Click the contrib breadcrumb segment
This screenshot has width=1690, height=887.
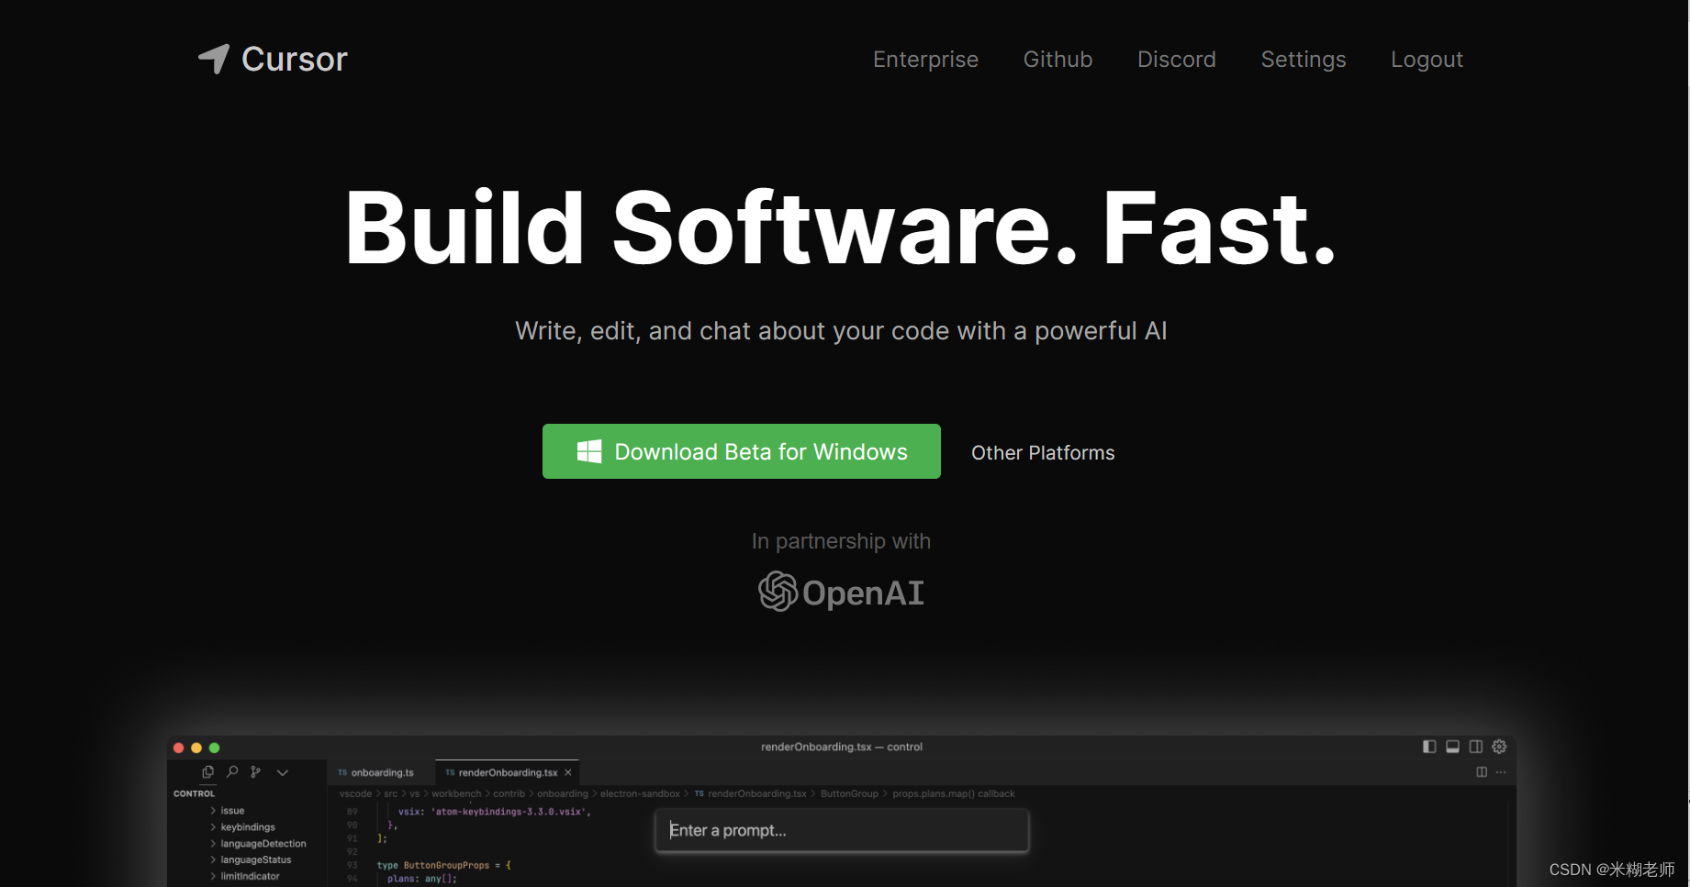(509, 794)
